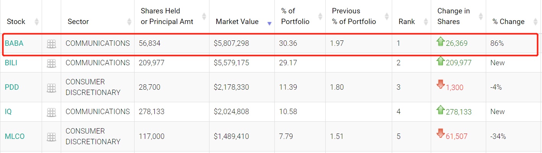Open the BABA stock link

click(14, 43)
